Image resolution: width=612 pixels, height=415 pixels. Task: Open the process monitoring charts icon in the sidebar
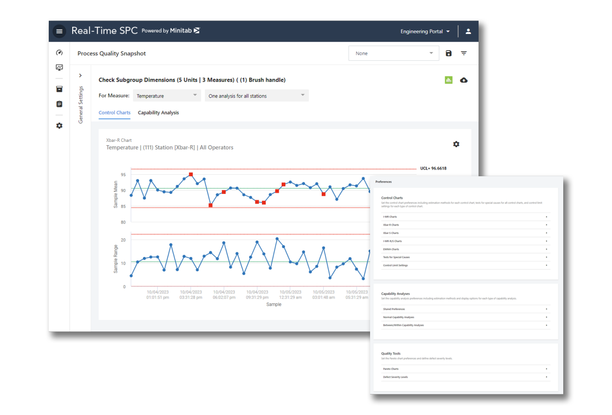(x=59, y=68)
